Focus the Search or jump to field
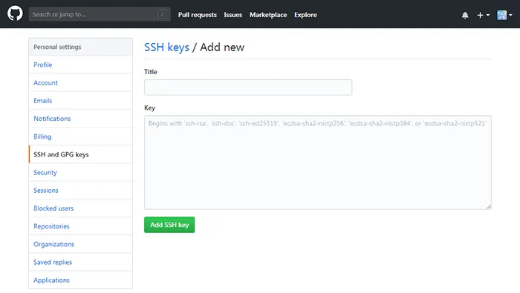The height and width of the screenshot is (293, 520). (100, 14)
